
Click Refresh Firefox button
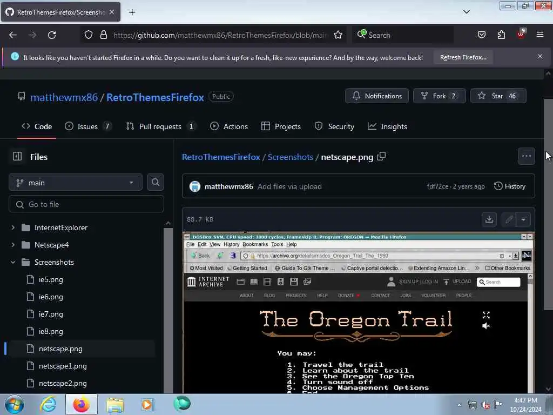click(463, 57)
